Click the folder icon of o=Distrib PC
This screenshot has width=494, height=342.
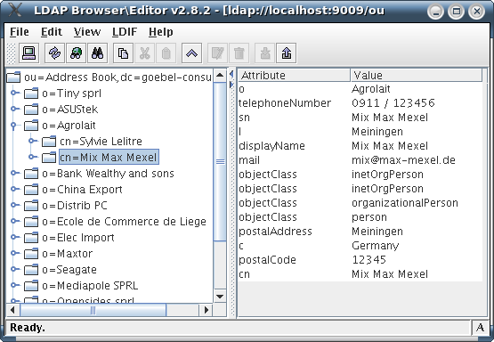pyautogui.click(x=31, y=206)
